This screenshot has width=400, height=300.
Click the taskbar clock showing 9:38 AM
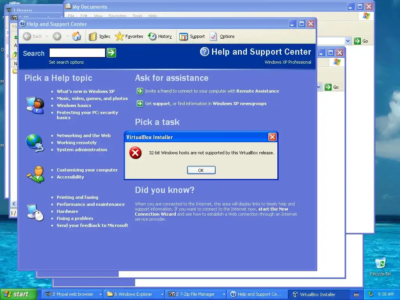click(386, 294)
